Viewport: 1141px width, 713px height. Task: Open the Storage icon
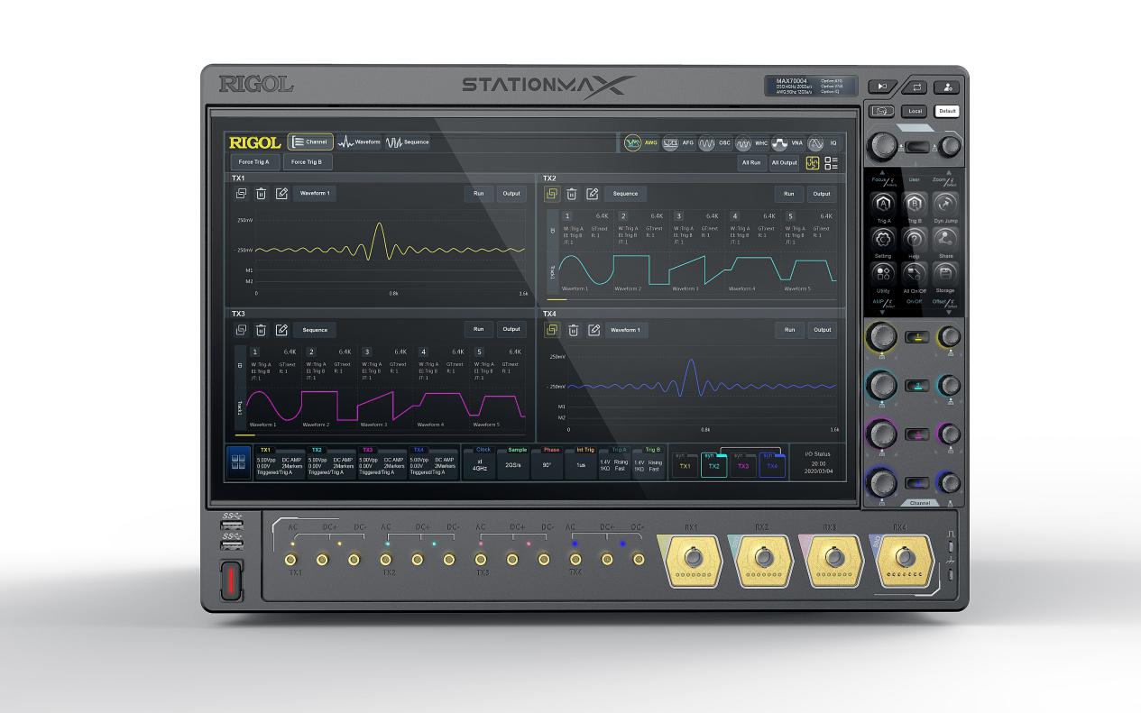tap(944, 273)
